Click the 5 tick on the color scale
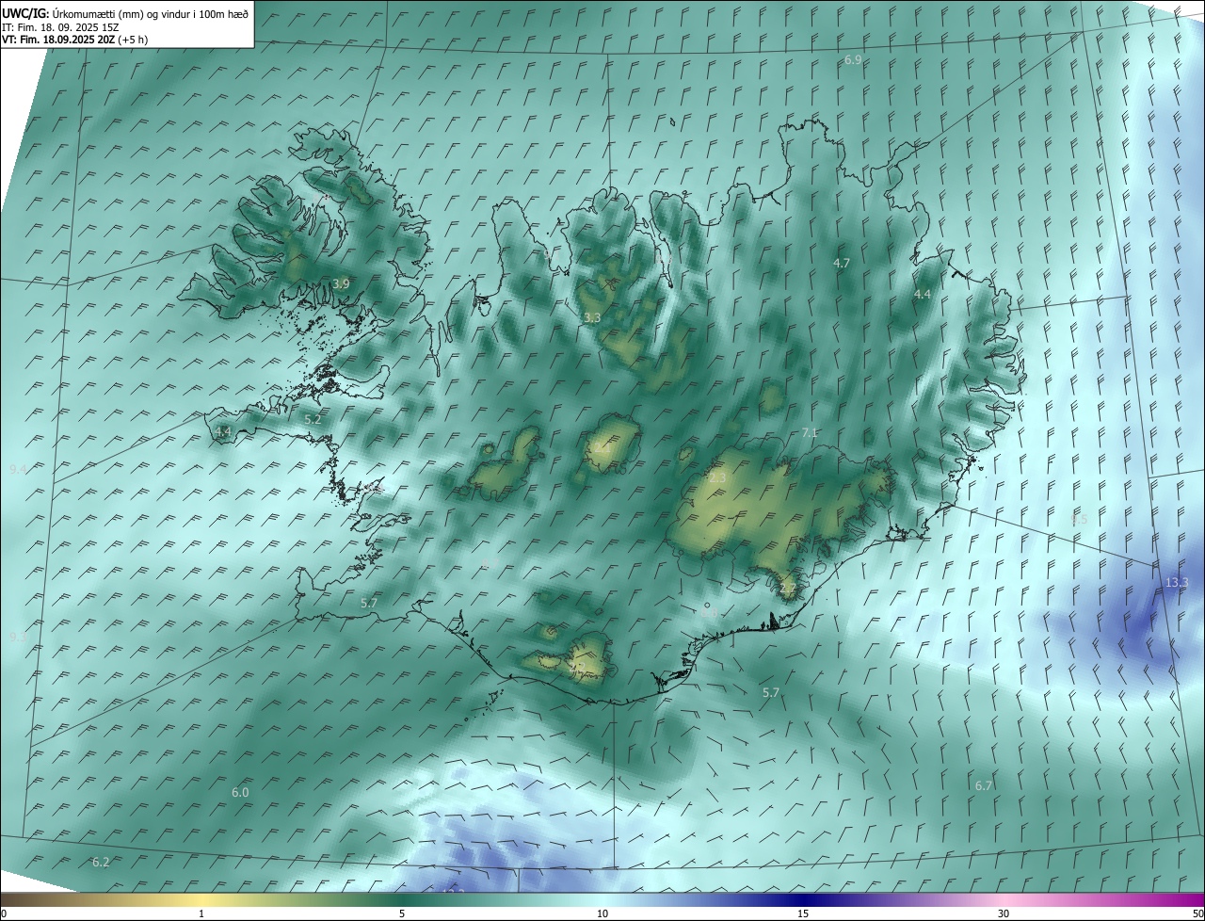 (402, 913)
